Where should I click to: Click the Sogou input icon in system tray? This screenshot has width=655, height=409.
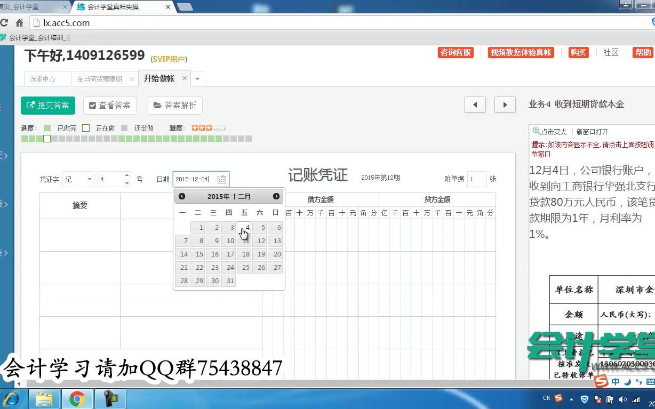click(558, 398)
